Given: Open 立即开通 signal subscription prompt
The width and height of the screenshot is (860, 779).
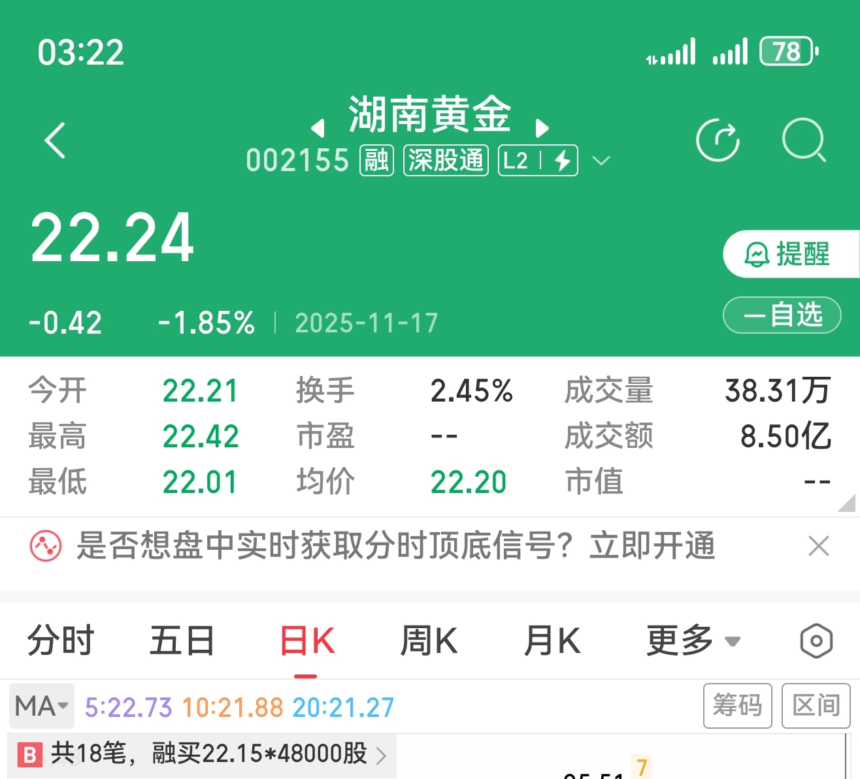Looking at the screenshot, I should click(x=652, y=546).
